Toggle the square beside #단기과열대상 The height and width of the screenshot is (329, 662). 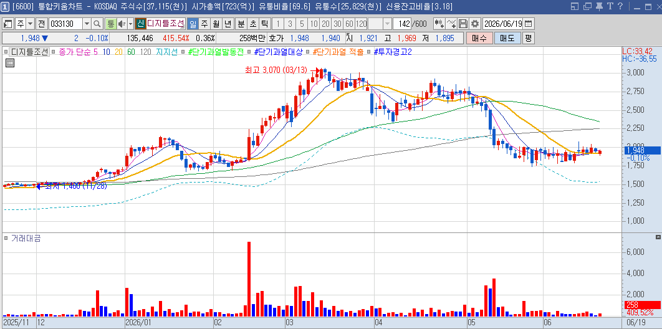pos(249,52)
